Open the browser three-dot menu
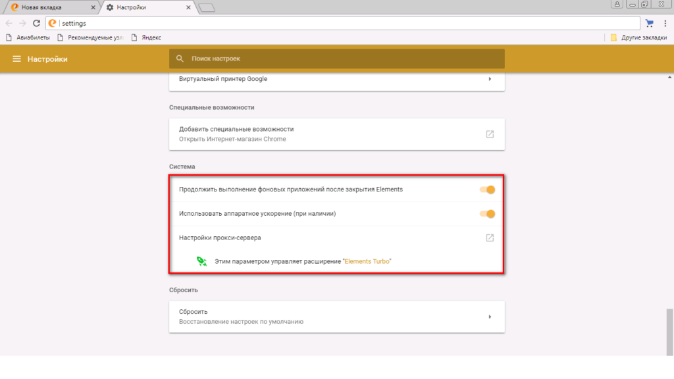Image resolution: width=674 pixels, height=379 pixels. 665,24
